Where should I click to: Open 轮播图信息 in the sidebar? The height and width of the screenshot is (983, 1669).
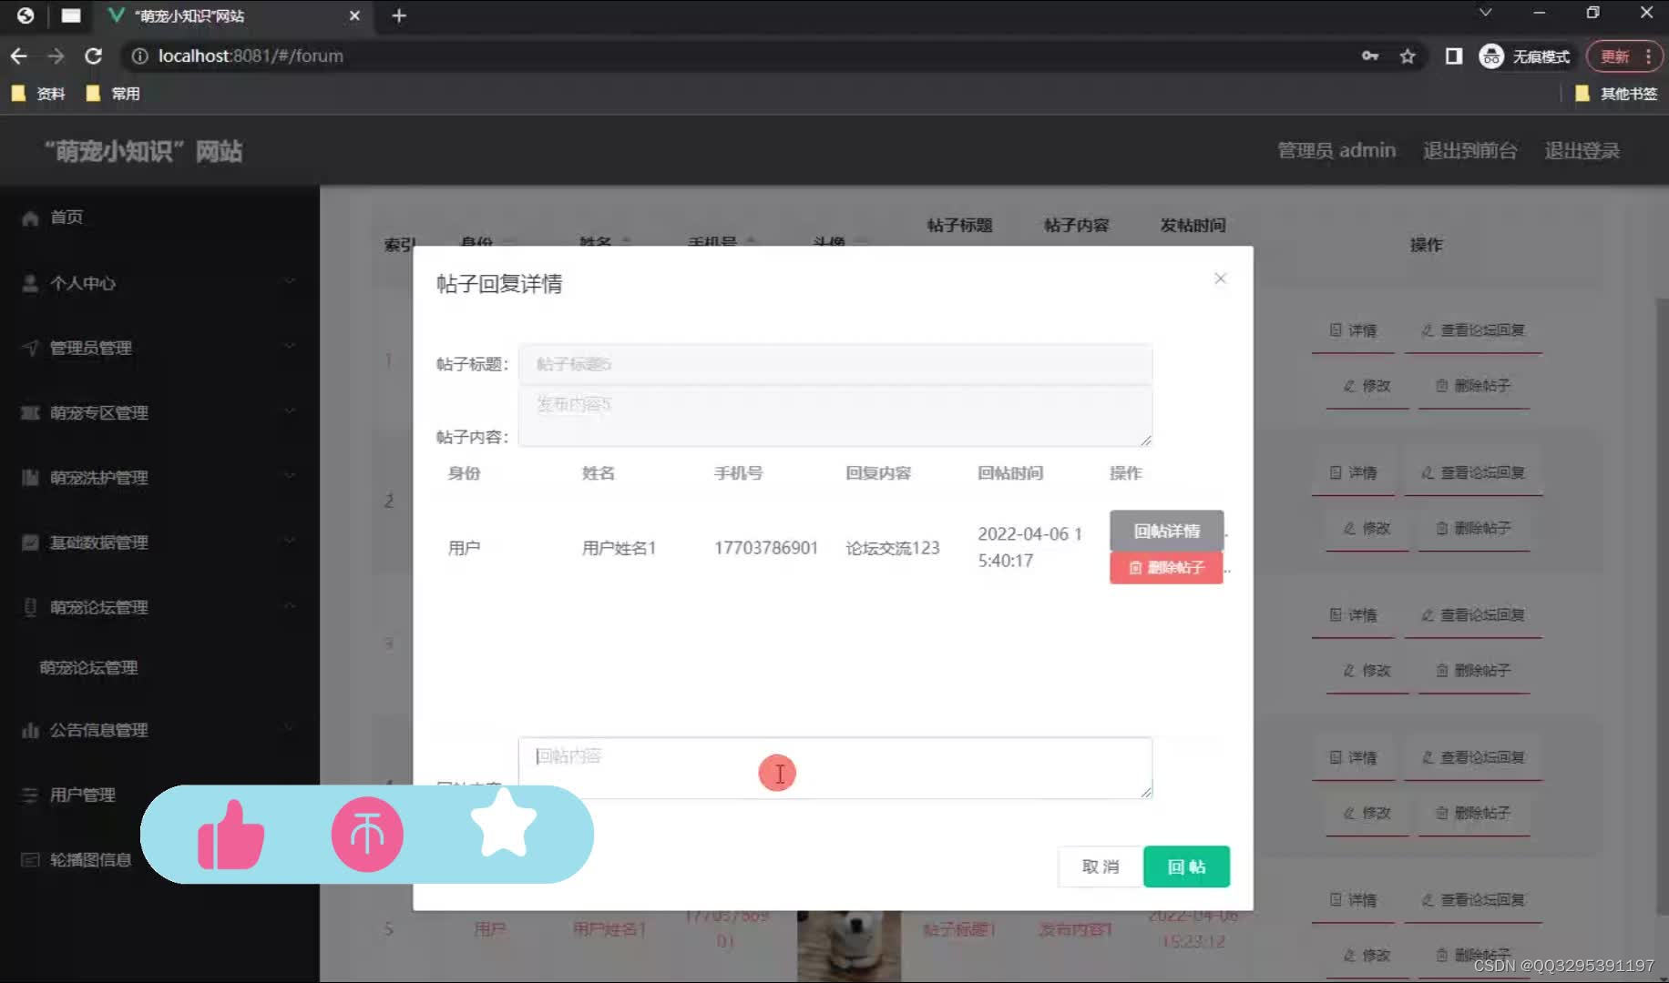click(x=90, y=859)
